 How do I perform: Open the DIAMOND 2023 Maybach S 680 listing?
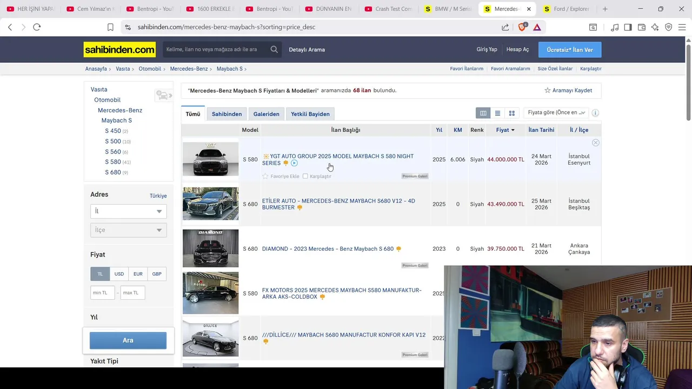[x=328, y=249]
